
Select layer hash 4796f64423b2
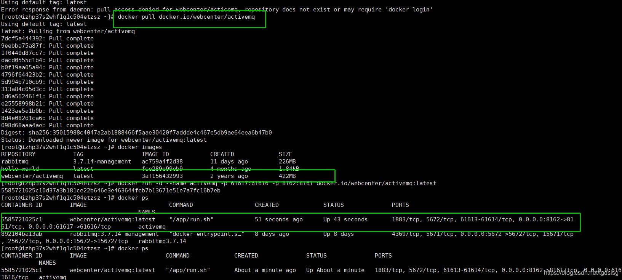pyautogui.click(x=22, y=75)
